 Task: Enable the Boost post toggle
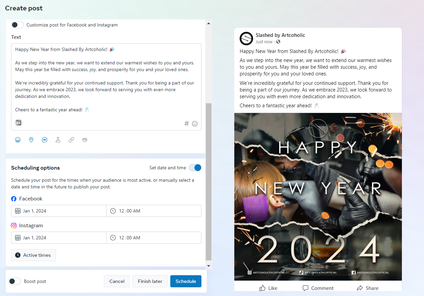pos(15,281)
